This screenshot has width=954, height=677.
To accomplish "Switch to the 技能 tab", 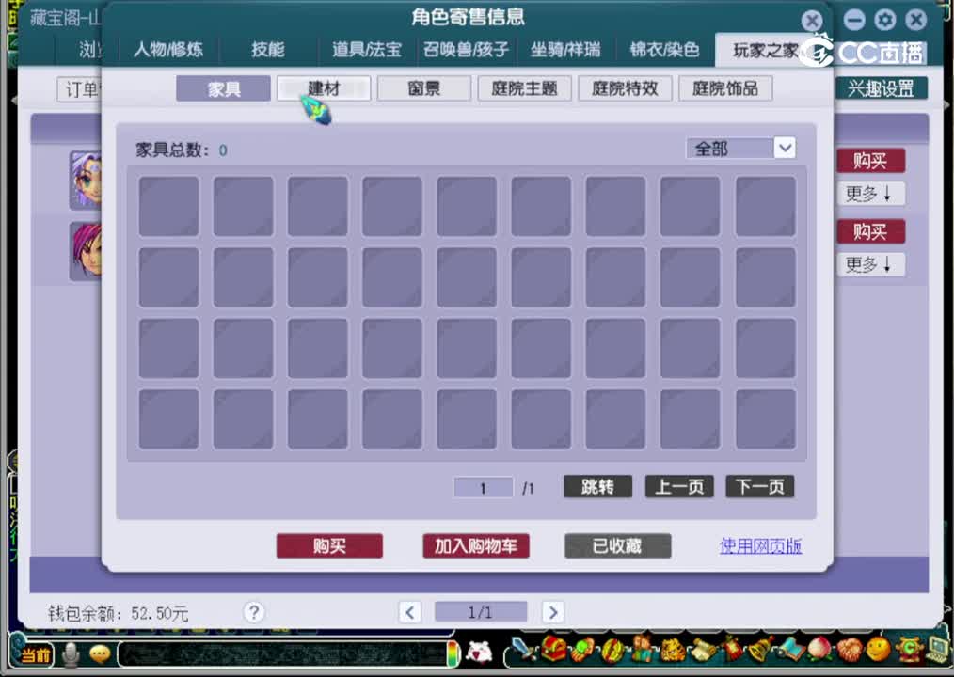I will (268, 51).
